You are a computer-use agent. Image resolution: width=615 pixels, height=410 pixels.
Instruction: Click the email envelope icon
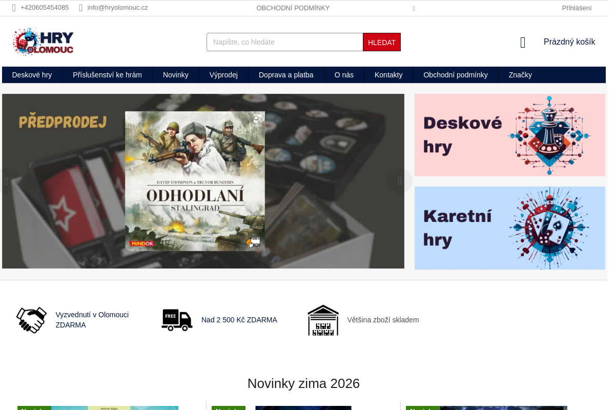click(81, 8)
